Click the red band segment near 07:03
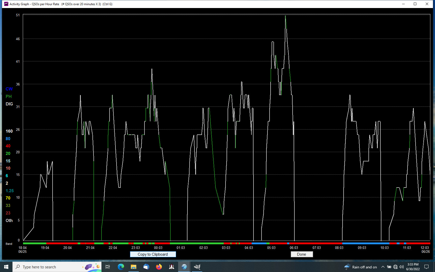The height and width of the screenshot is (272, 435). tap(316, 244)
